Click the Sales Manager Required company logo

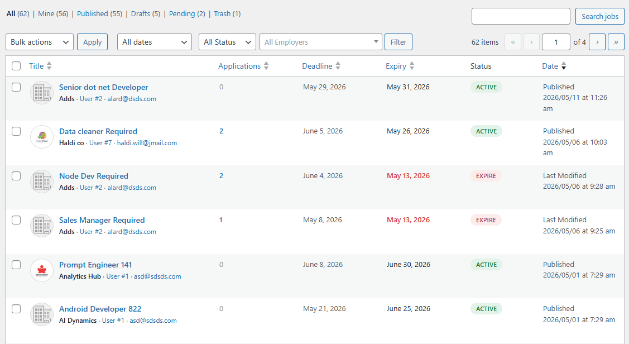click(x=42, y=226)
